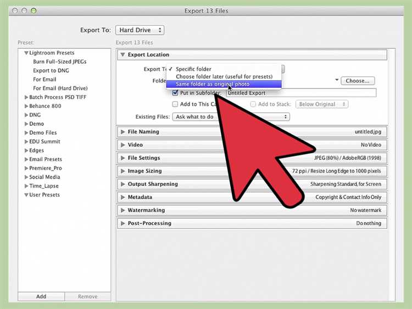Viewport: 412px width, 309px height.
Task: Expand the Social Media preset group
Action: [26, 177]
